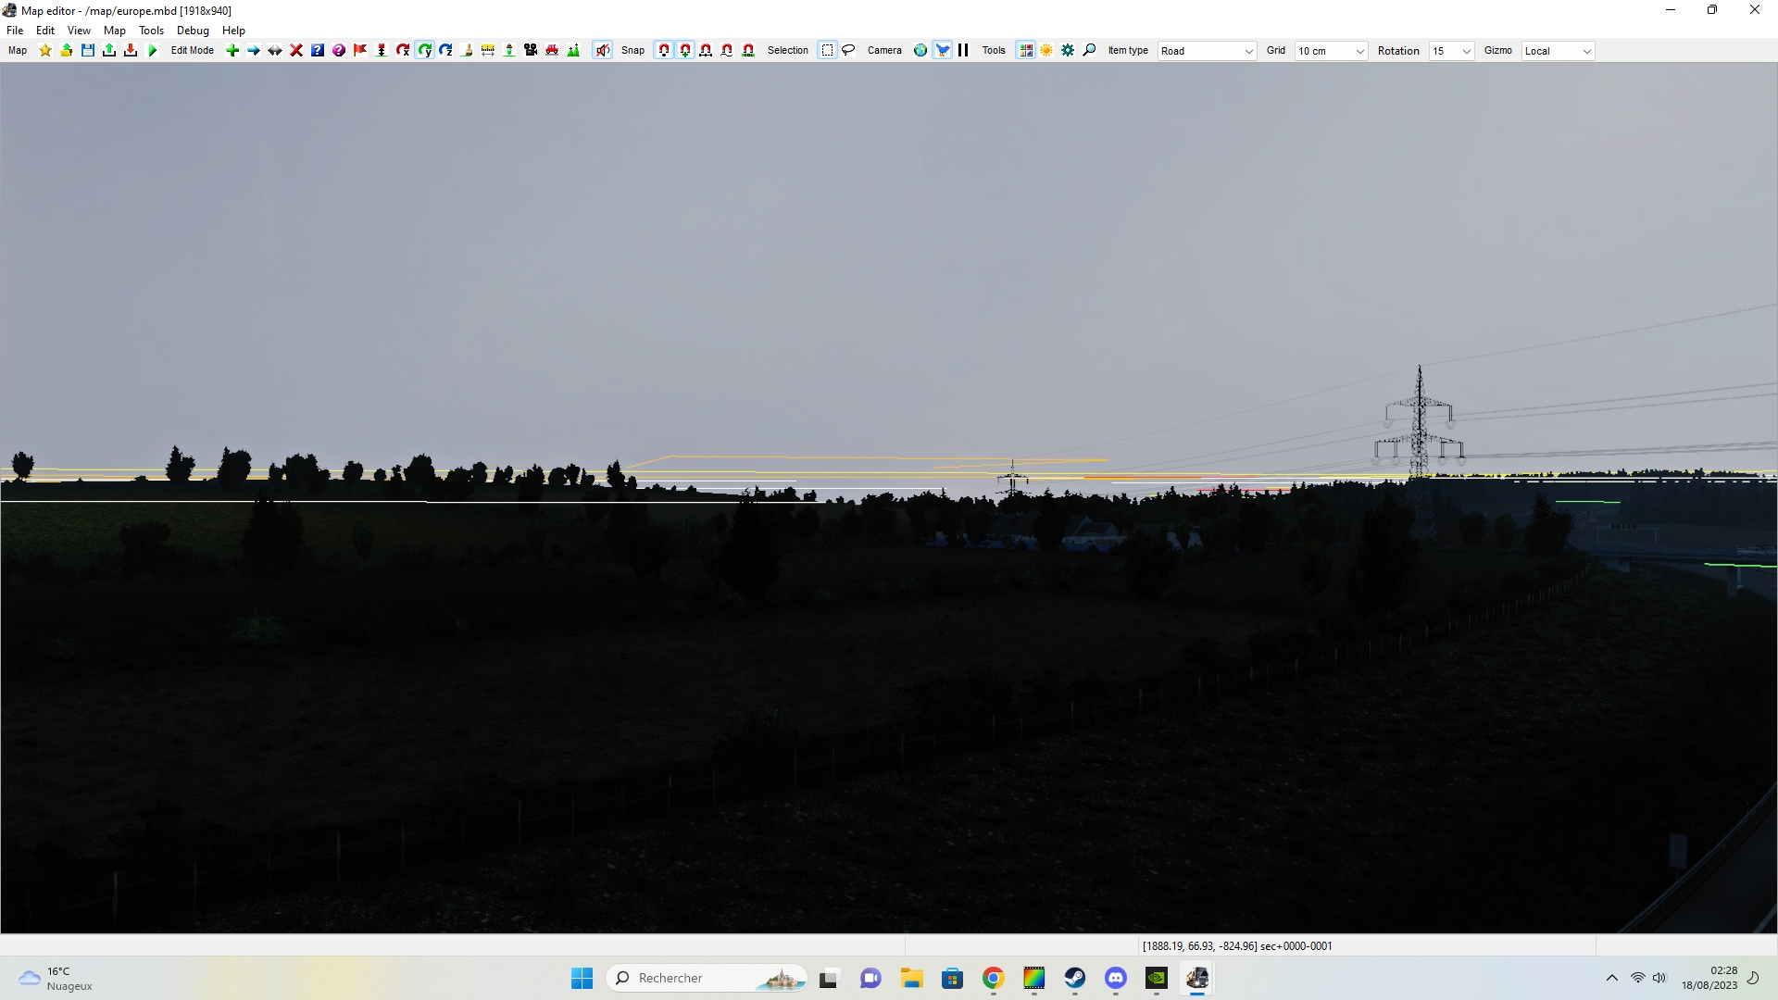Expand the Grid 10 cm dropdown

coord(1330,51)
